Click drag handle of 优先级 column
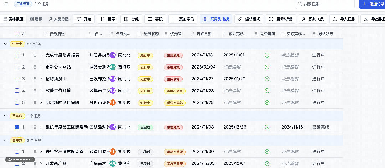The height and width of the screenshot is (168, 385). 166,34
